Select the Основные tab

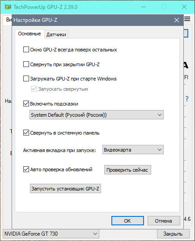30,34
